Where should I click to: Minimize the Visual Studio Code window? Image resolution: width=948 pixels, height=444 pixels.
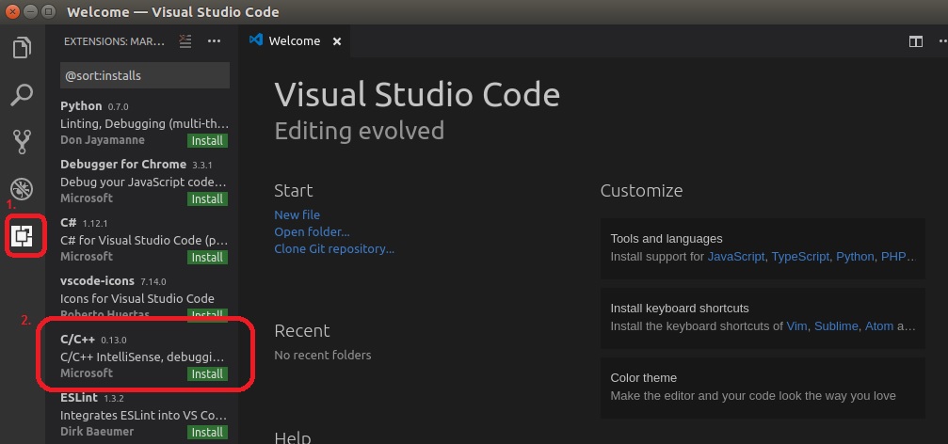(x=30, y=11)
